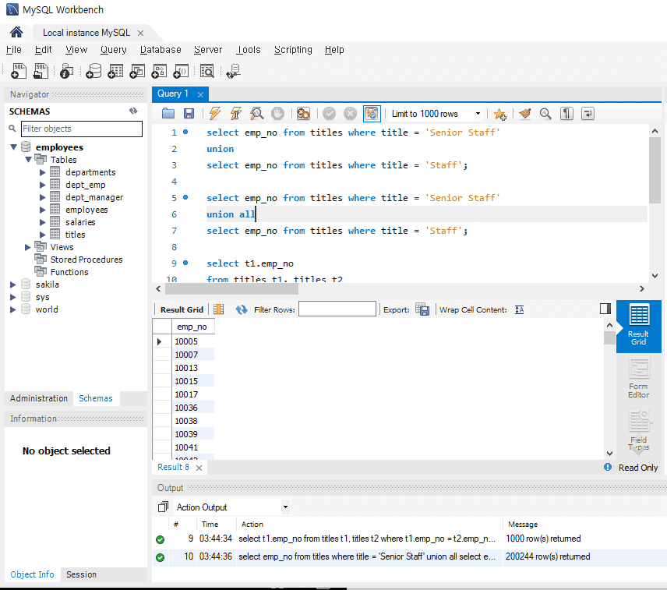Expand the salaries table in the tree

pos(43,222)
